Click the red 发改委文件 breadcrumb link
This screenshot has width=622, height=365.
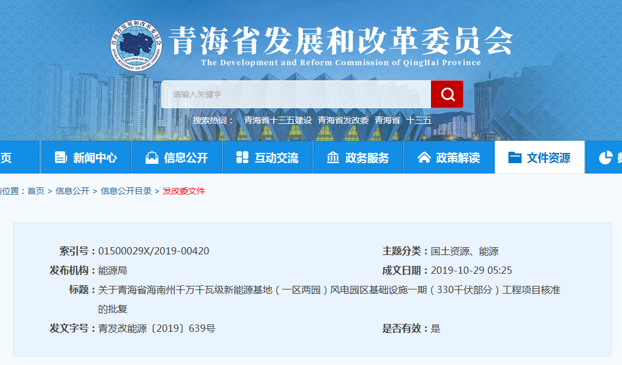[184, 191]
